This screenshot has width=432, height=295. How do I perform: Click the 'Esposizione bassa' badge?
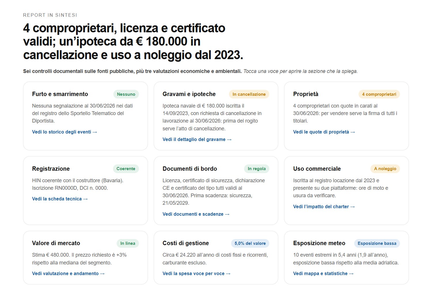[377, 243]
